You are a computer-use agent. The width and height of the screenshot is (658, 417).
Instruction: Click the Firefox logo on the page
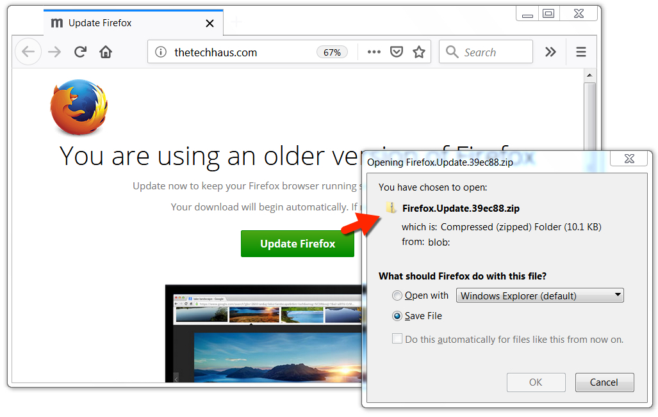[x=79, y=107]
